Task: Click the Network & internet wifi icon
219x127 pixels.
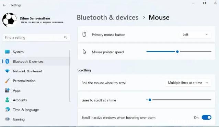Action: click(7, 71)
